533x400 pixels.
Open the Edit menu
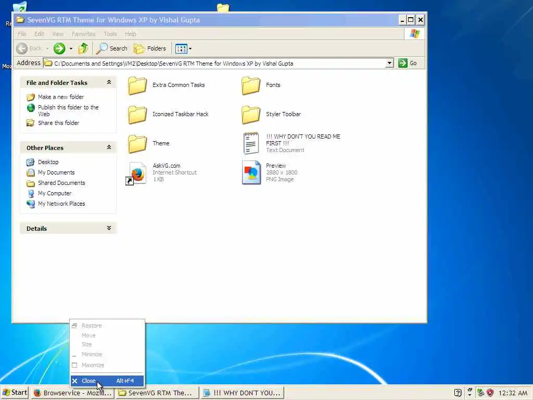(x=39, y=34)
